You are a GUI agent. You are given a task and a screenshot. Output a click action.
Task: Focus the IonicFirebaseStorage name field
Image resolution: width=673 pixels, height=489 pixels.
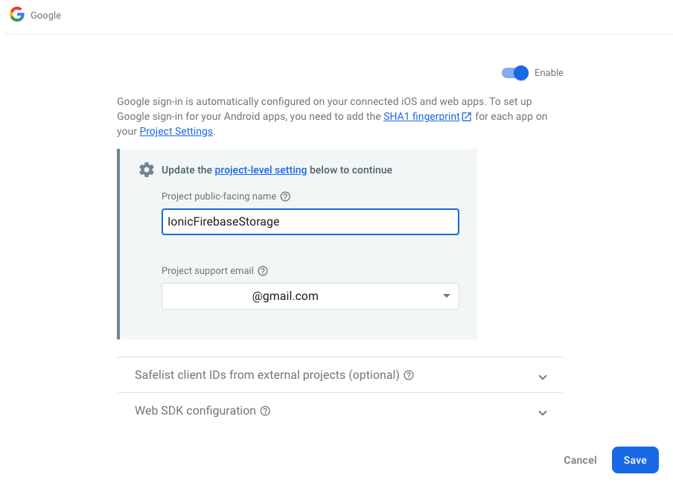310,222
